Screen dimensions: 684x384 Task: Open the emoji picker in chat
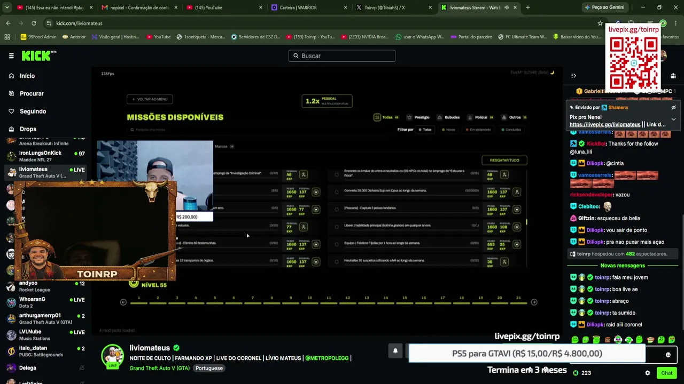coord(668,355)
